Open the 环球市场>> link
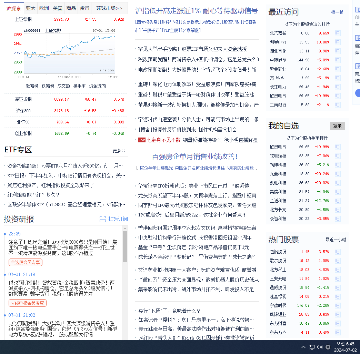 [x=109, y=9]
